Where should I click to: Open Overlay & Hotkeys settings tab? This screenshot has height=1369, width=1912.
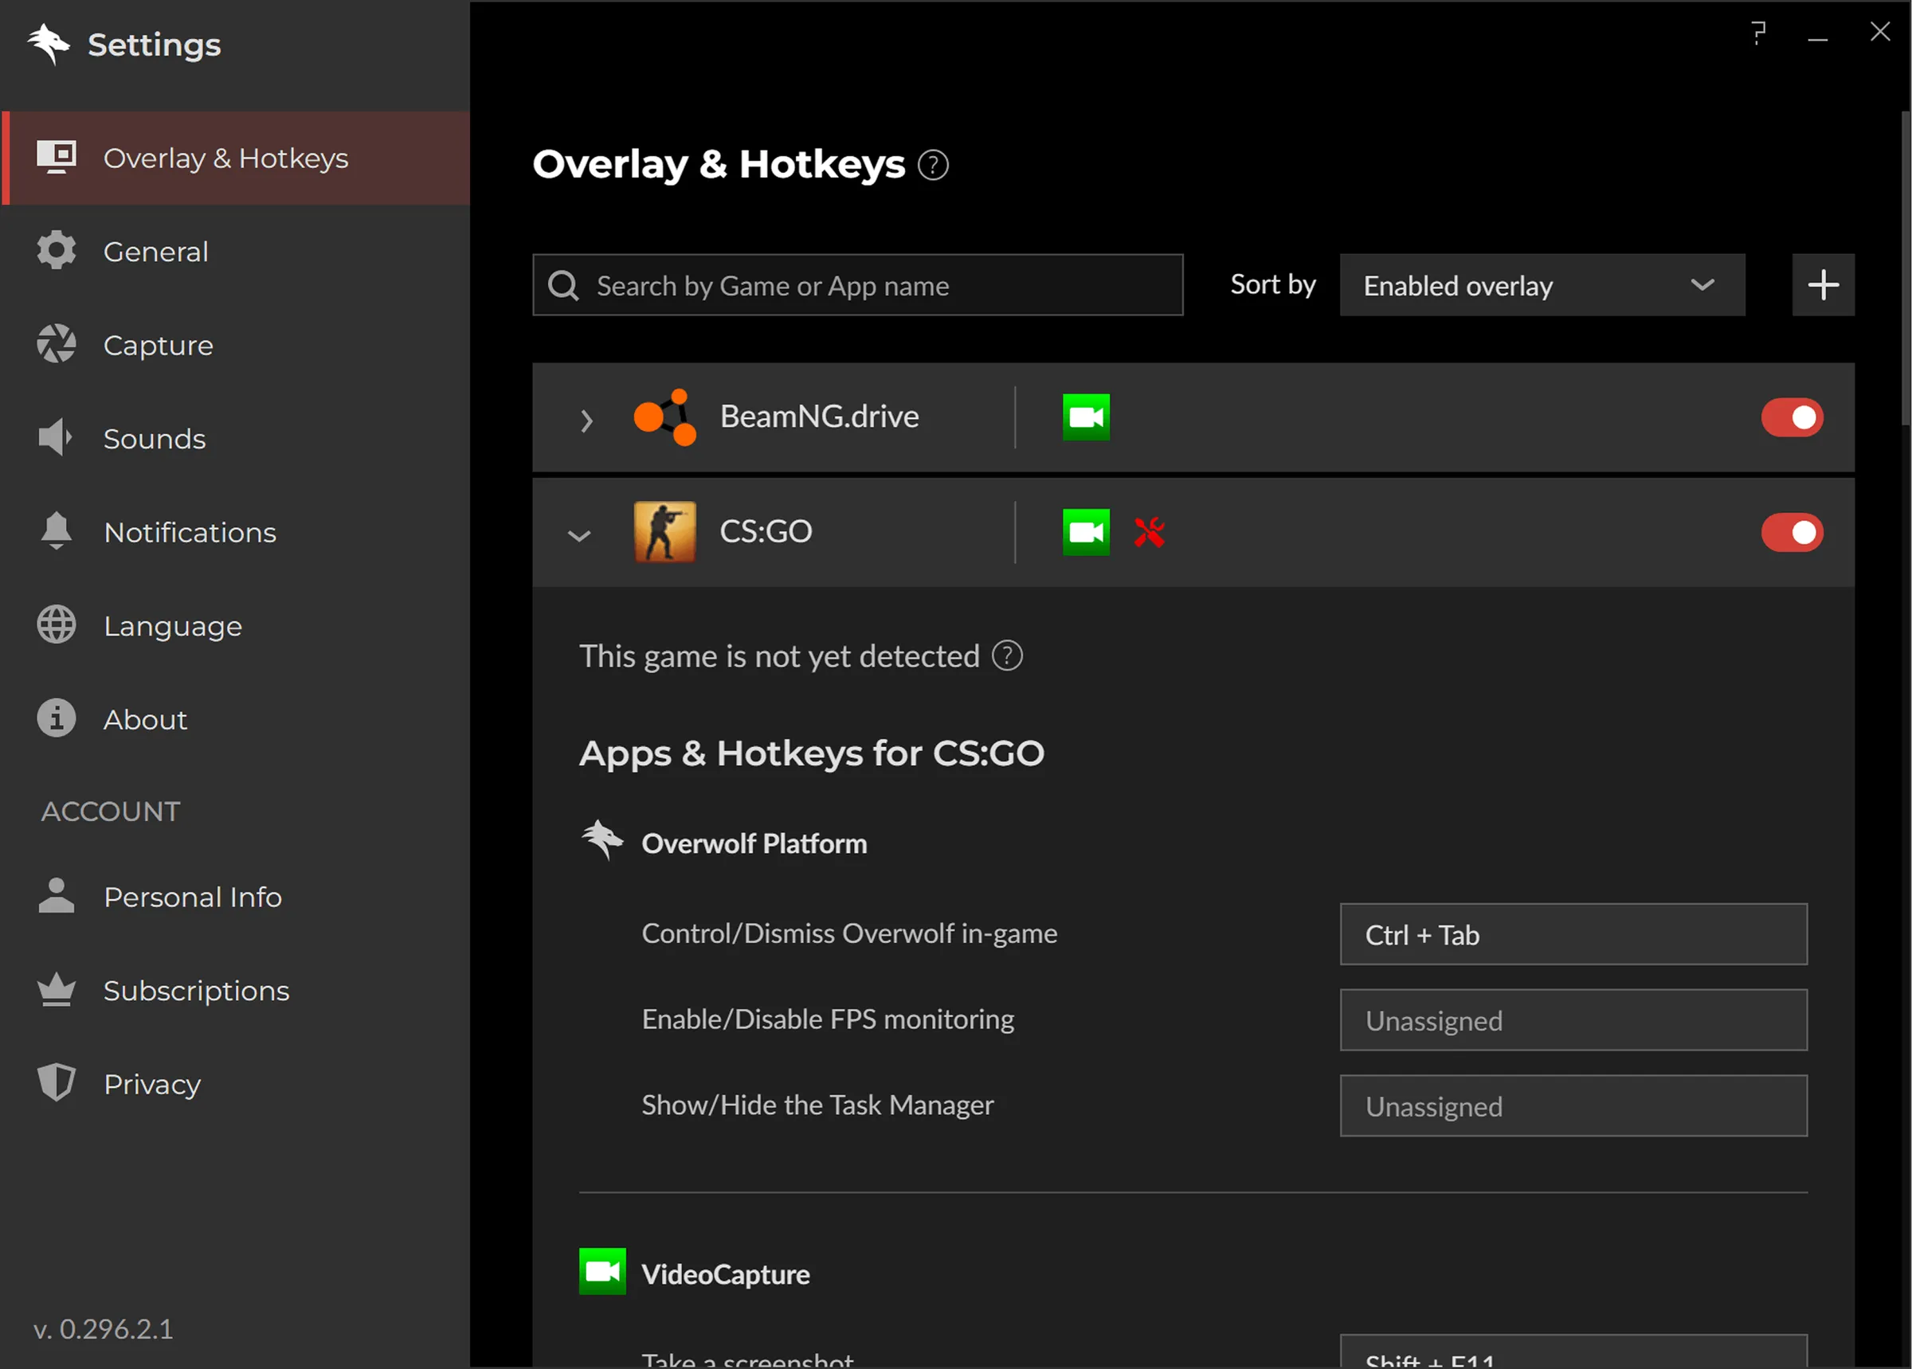click(236, 158)
